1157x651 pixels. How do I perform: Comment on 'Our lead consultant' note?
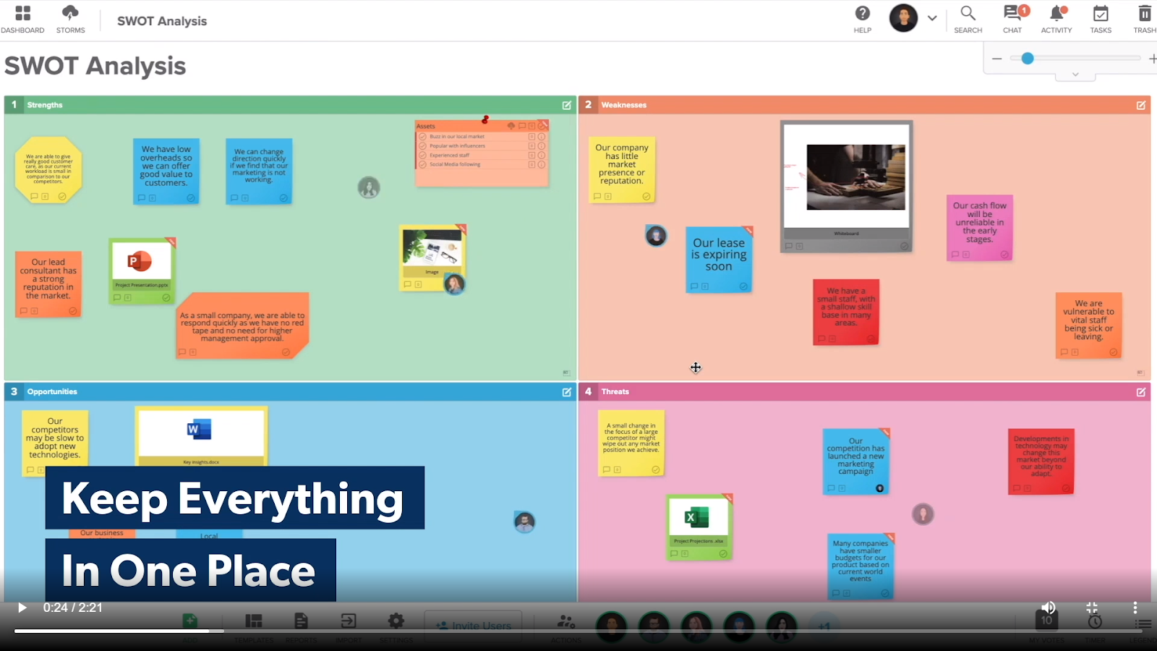pyautogui.click(x=23, y=311)
